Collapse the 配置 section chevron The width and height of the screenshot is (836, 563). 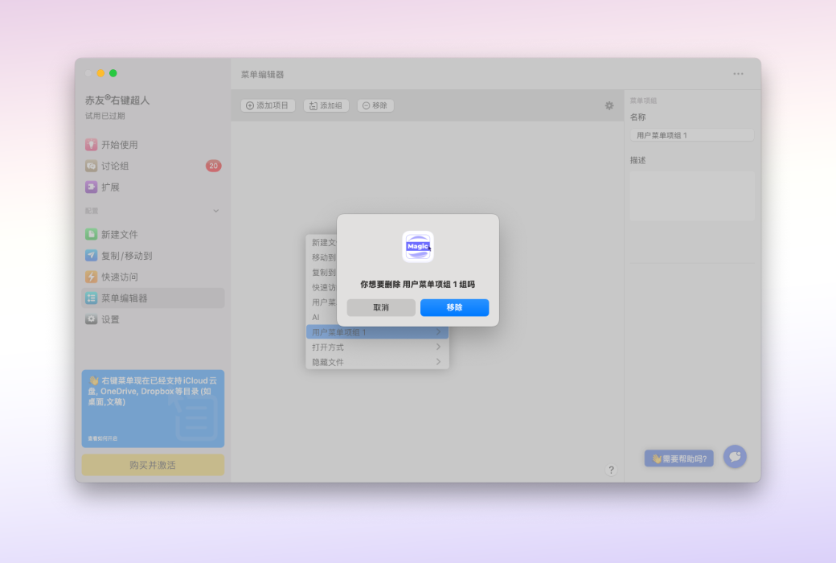click(x=216, y=211)
